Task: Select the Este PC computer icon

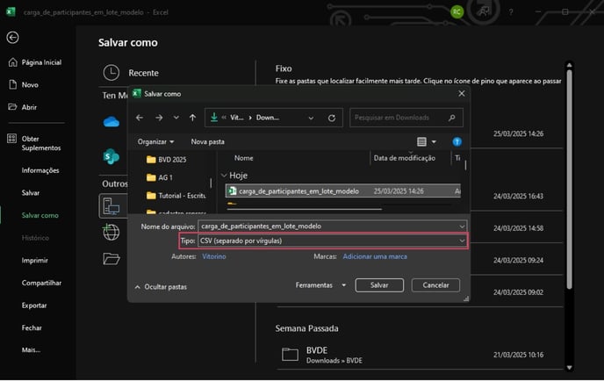Action: (111, 206)
